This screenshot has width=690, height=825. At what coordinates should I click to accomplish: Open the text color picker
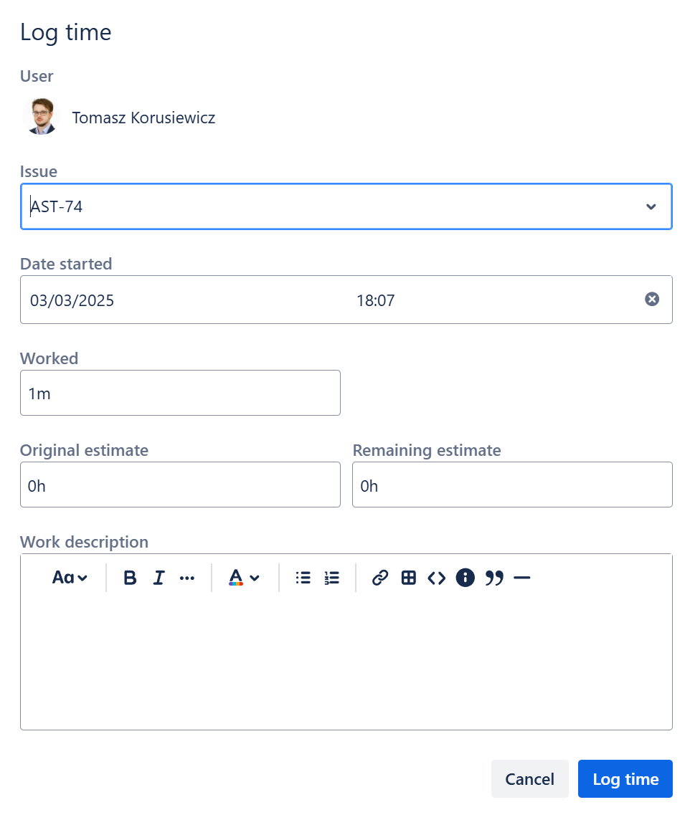pos(244,578)
